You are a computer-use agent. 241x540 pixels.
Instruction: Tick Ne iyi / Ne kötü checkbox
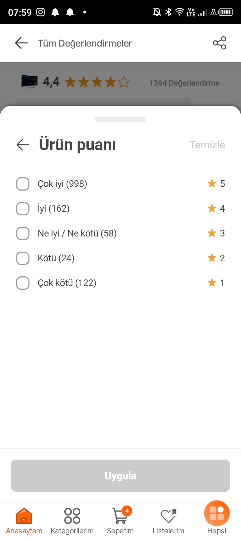(23, 233)
